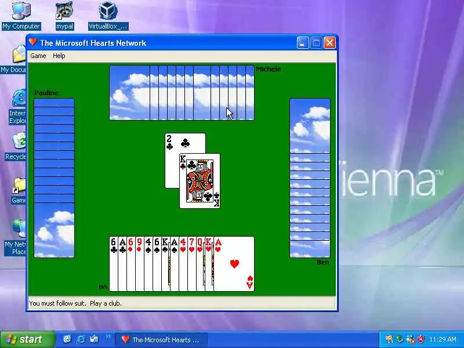The width and height of the screenshot is (464, 348).
Task: Open the VirtualBox desktop icon
Action: (x=108, y=16)
